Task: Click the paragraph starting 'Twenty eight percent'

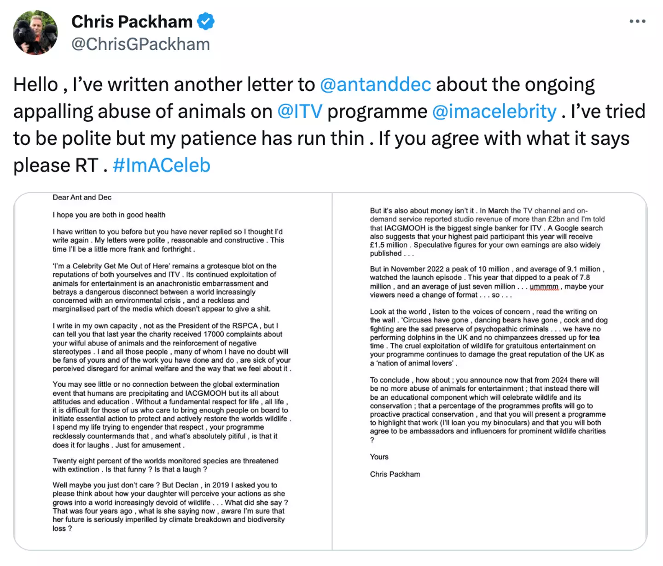Action: 165,465
